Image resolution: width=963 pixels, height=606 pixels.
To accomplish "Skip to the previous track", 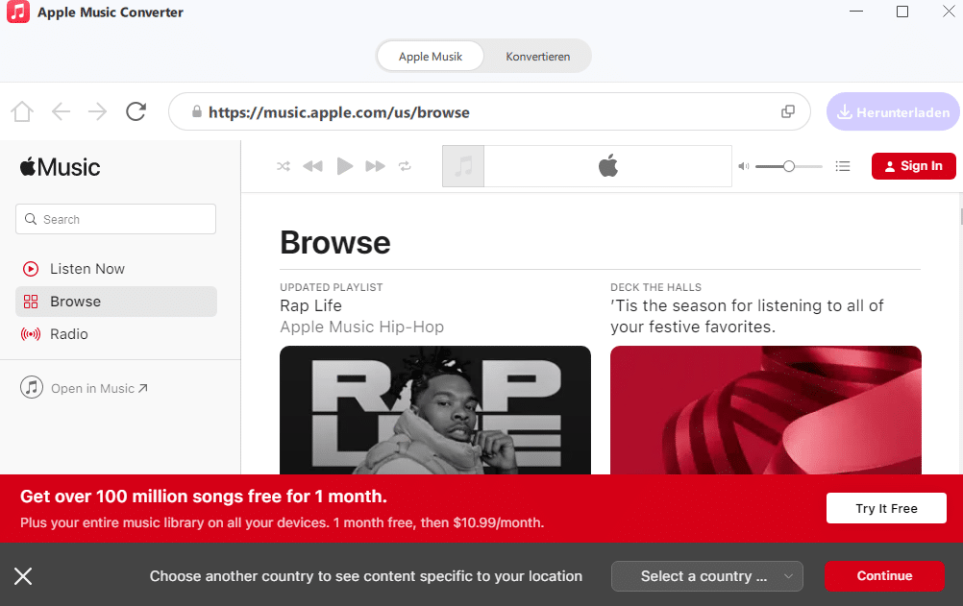I will click(312, 166).
